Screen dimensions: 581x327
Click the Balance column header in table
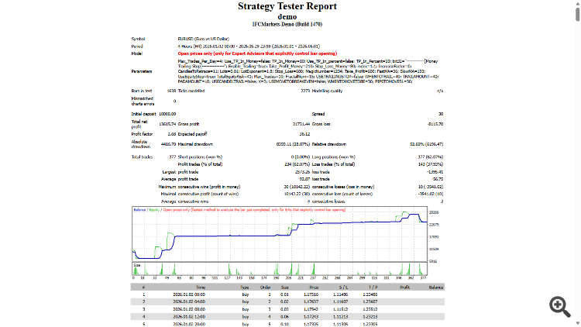pos(436,287)
